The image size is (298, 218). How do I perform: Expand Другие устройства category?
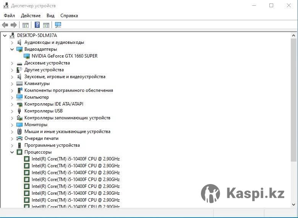pos(12,70)
